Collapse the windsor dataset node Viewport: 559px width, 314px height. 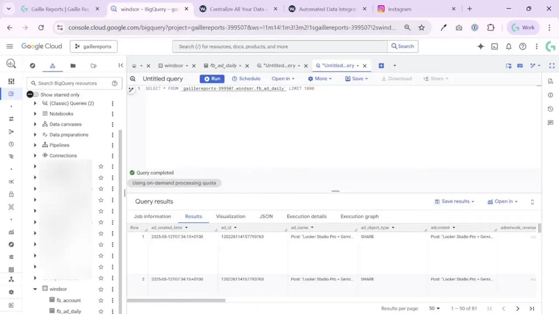[x=35, y=289]
